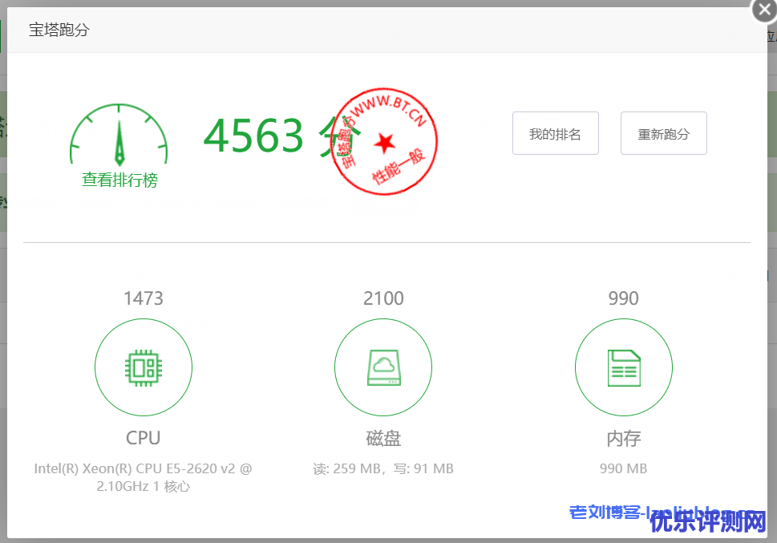This screenshot has height=543, width=777.
Task: Click the CPU score value 1473
Action: pos(144,298)
